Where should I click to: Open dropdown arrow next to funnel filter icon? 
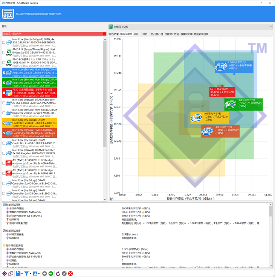coord(31,274)
